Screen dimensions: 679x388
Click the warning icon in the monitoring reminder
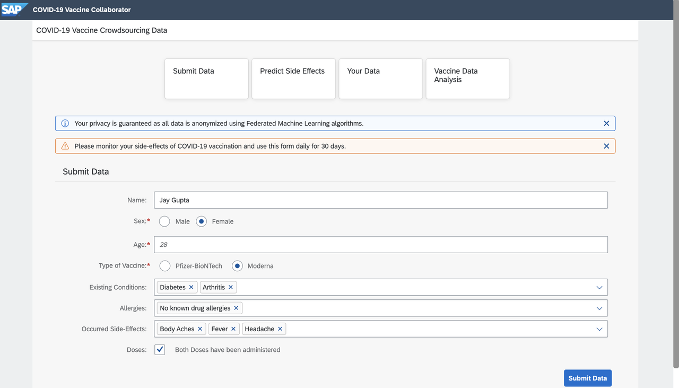click(64, 145)
